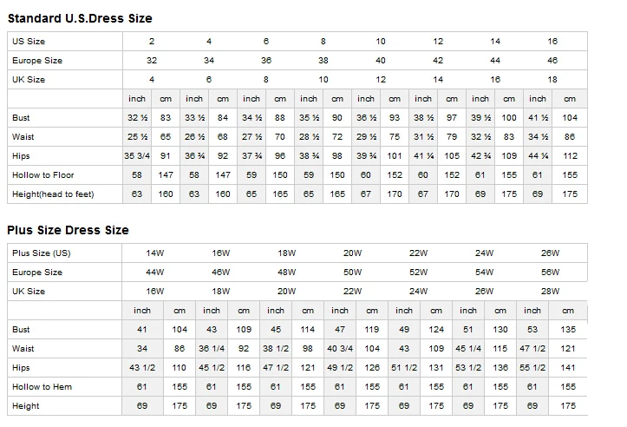This screenshot has width=627, height=427.
Task: Click the 56W Europe Size cell
Action: point(550,272)
